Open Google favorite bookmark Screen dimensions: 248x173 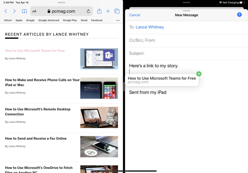pyautogui.click(x=30, y=20)
